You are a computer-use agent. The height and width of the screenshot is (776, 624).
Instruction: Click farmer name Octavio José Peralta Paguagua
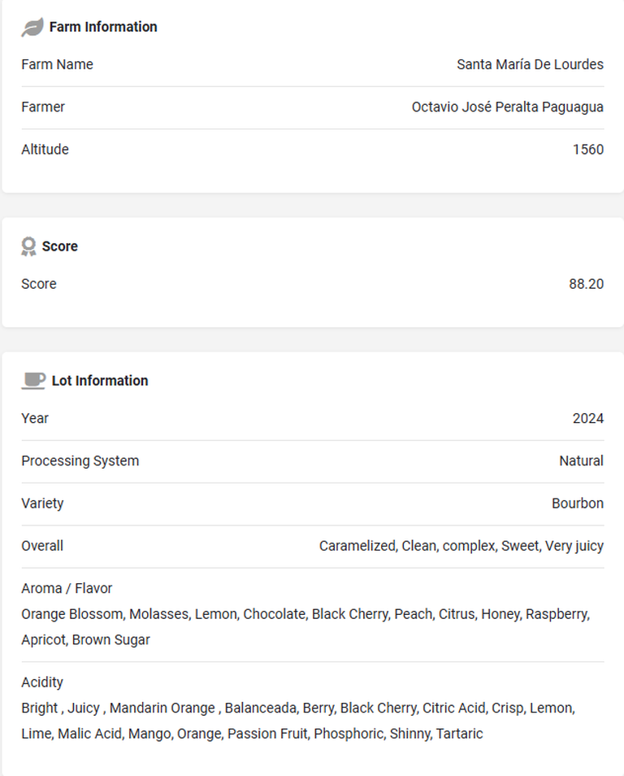507,107
